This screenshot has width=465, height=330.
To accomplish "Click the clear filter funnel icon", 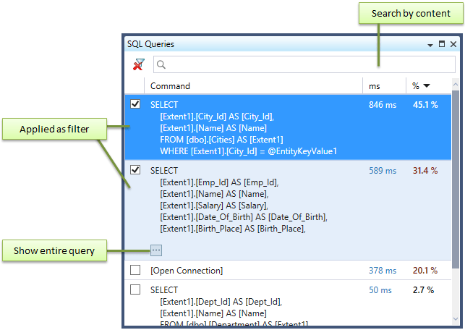I will pos(139,64).
